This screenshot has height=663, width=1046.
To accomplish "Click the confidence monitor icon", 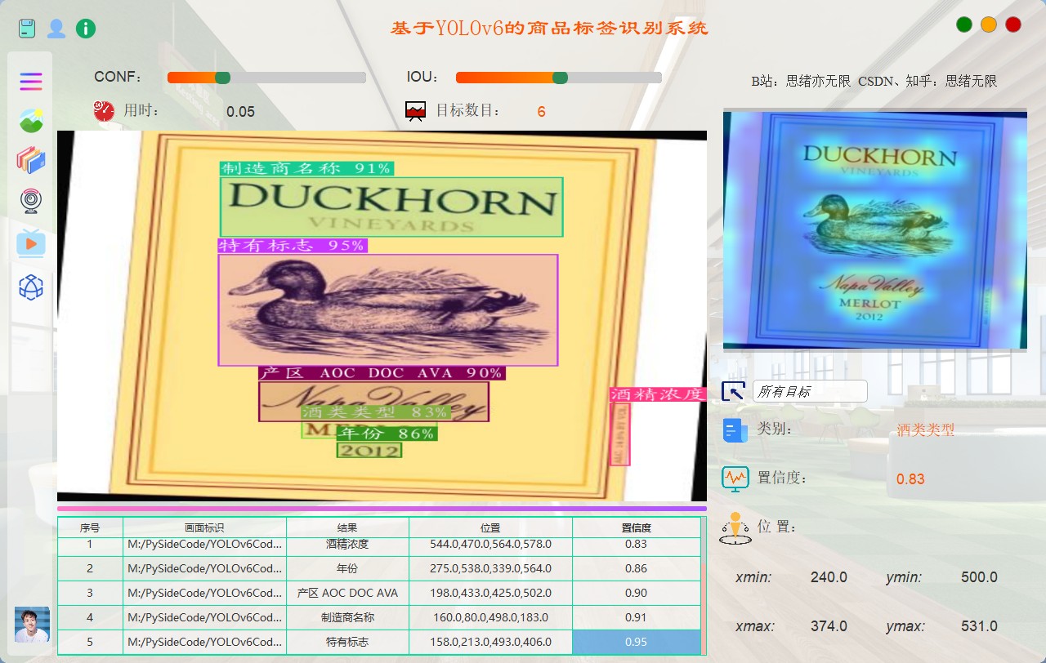I will tap(735, 478).
